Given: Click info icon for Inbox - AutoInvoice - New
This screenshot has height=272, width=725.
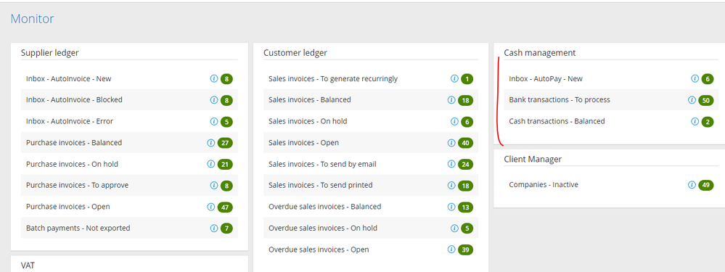Looking at the screenshot, I should click(x=213, y=78).
